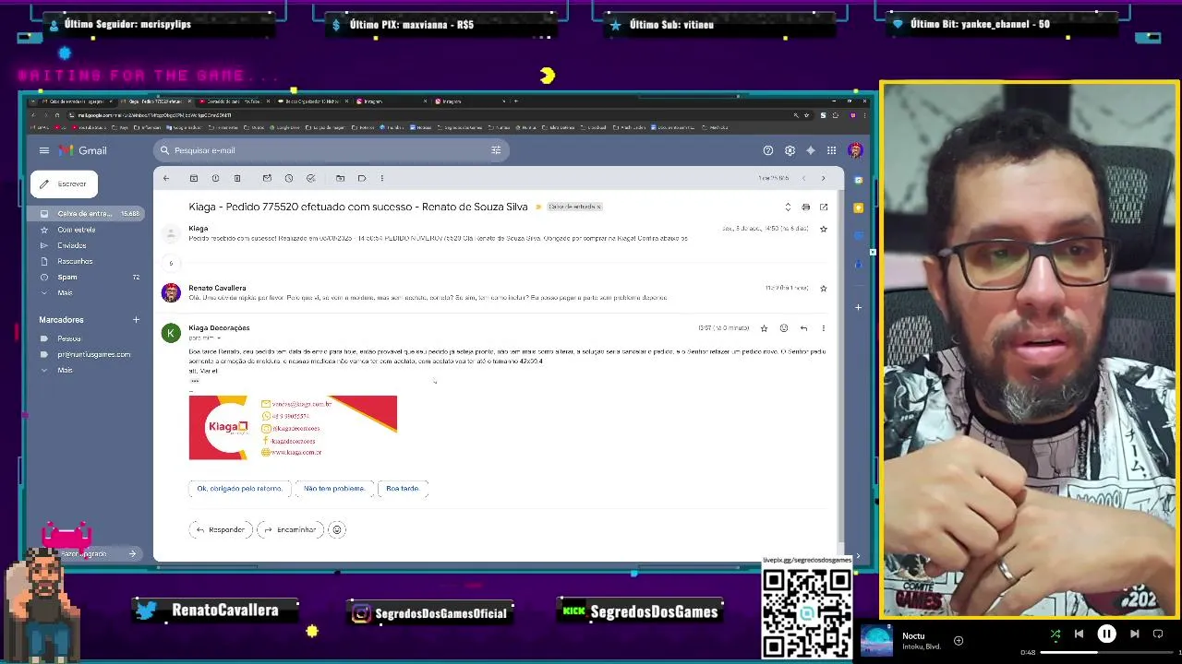Expand Mais under the Spam folder

click(65, 292)
